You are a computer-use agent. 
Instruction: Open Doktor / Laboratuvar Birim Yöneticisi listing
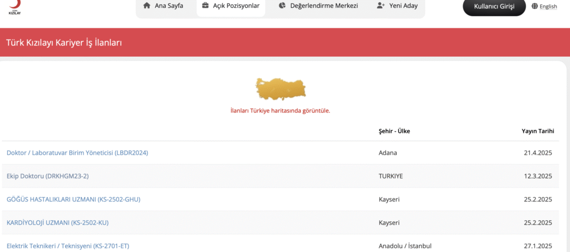click(x=77, y=153)
